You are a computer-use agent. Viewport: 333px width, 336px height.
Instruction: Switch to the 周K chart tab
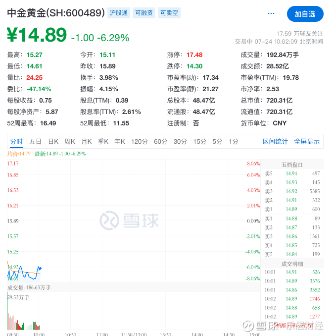click(x=70, y=142)
